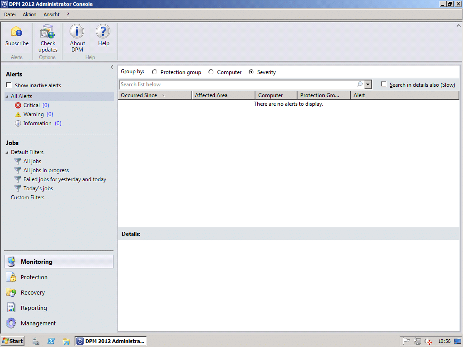Switch to the Recovery workspace
This screenshot has width=463, height=347.
point(59,292)
